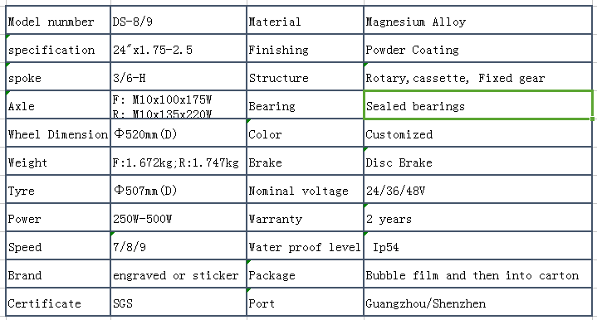This screenshot has height=320, width=597.
Task: Click the Guangzhou/Shenzhen port cell
Action: tap(477, 302)
